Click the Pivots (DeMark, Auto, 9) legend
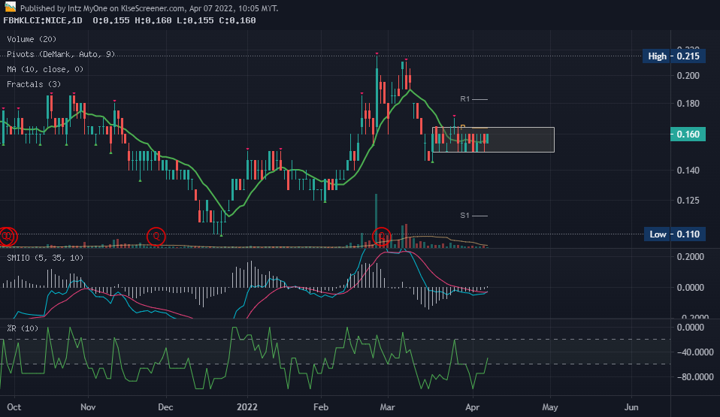 point(60,54)
